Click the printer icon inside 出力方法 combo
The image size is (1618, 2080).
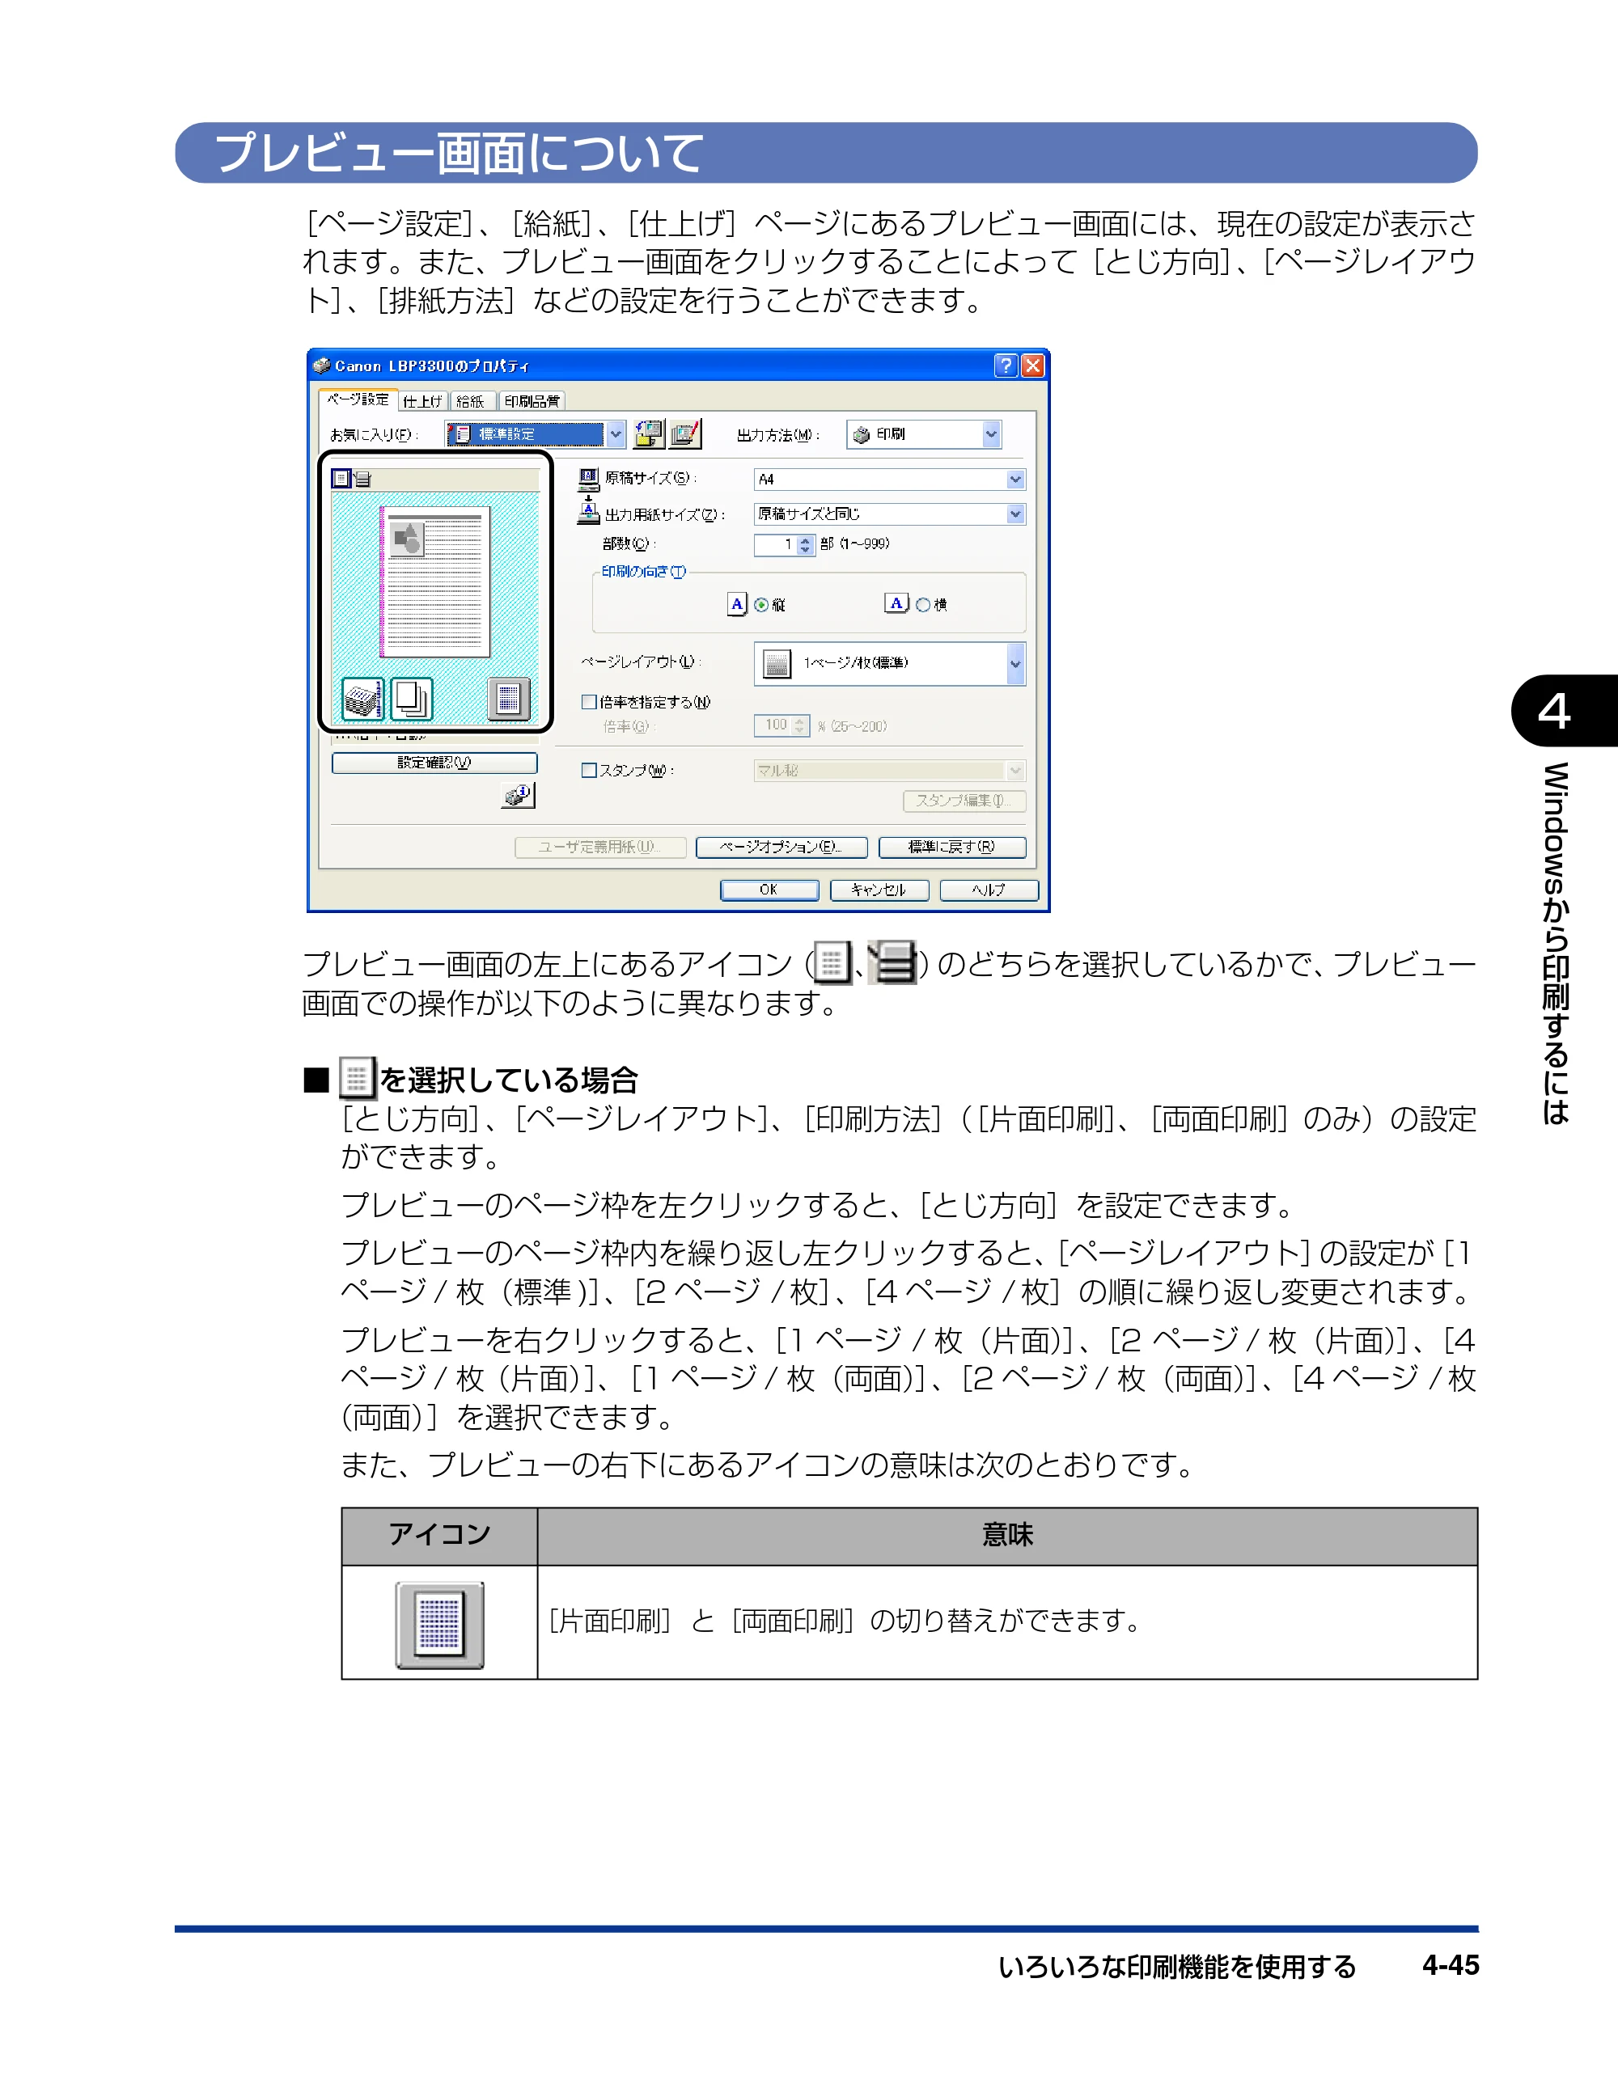click(x=862, y=434)
